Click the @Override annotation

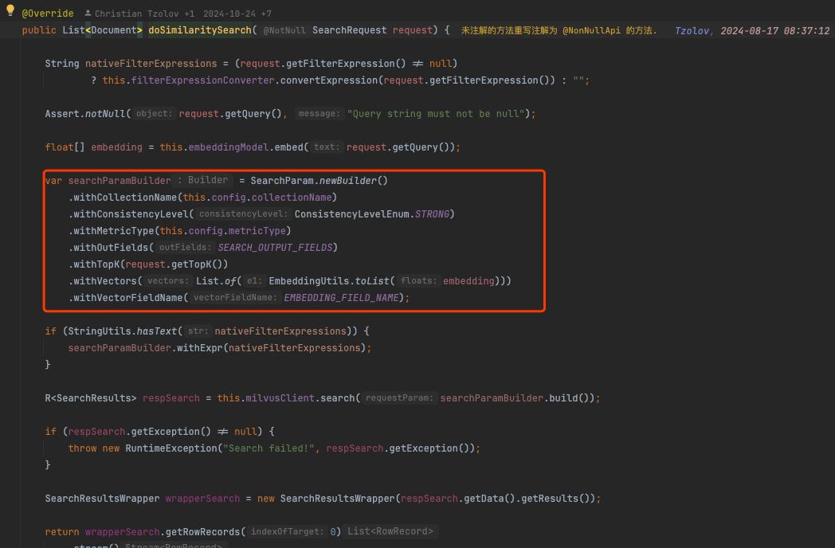48,14
